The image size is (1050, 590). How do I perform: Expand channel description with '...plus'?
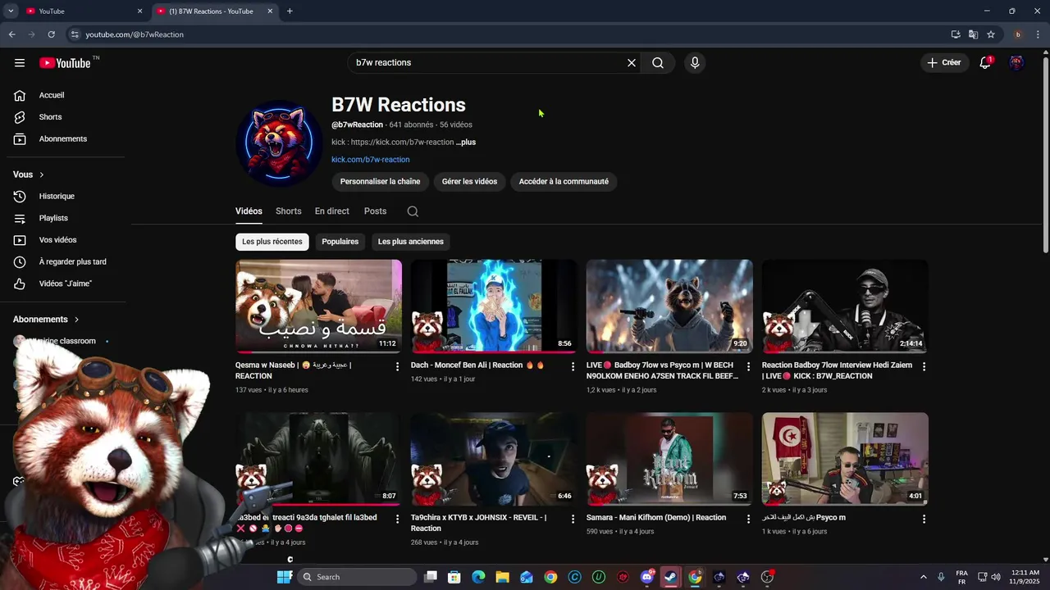pyautogui.click(x=466, y=143)
